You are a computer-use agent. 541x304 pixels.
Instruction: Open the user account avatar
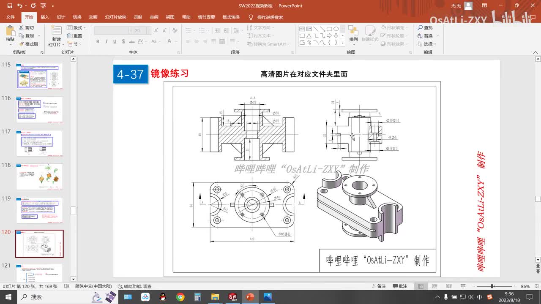[x=468, y=6]
